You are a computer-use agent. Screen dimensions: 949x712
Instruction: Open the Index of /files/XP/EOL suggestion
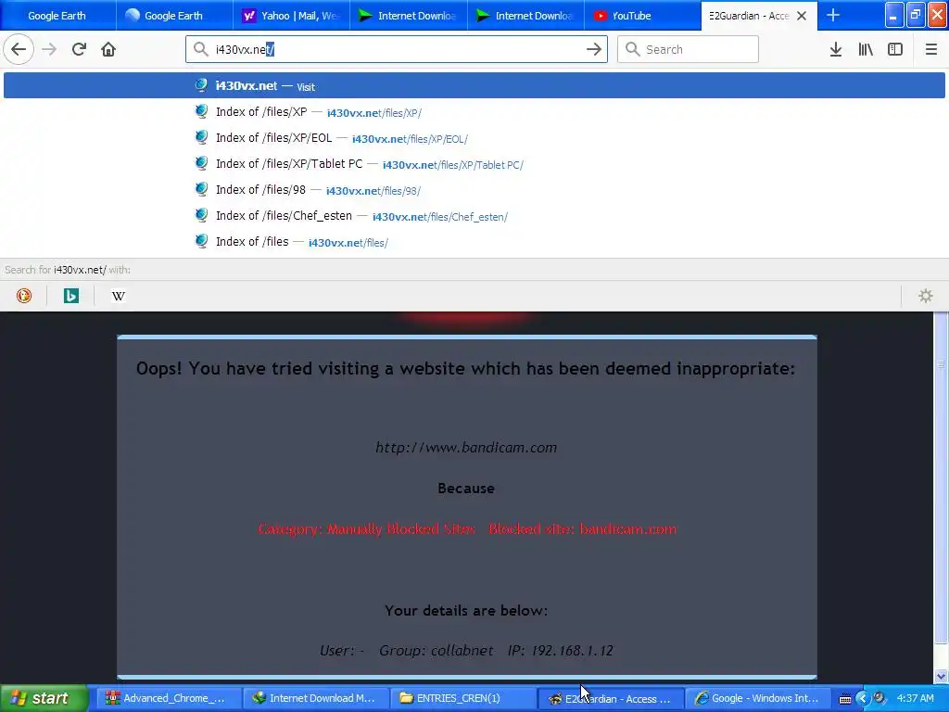474,138
